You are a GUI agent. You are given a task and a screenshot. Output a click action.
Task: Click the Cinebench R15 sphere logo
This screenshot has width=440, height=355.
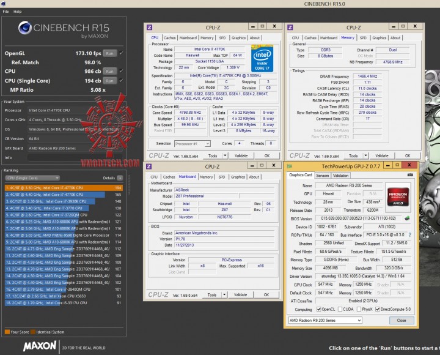pos(24,28)
